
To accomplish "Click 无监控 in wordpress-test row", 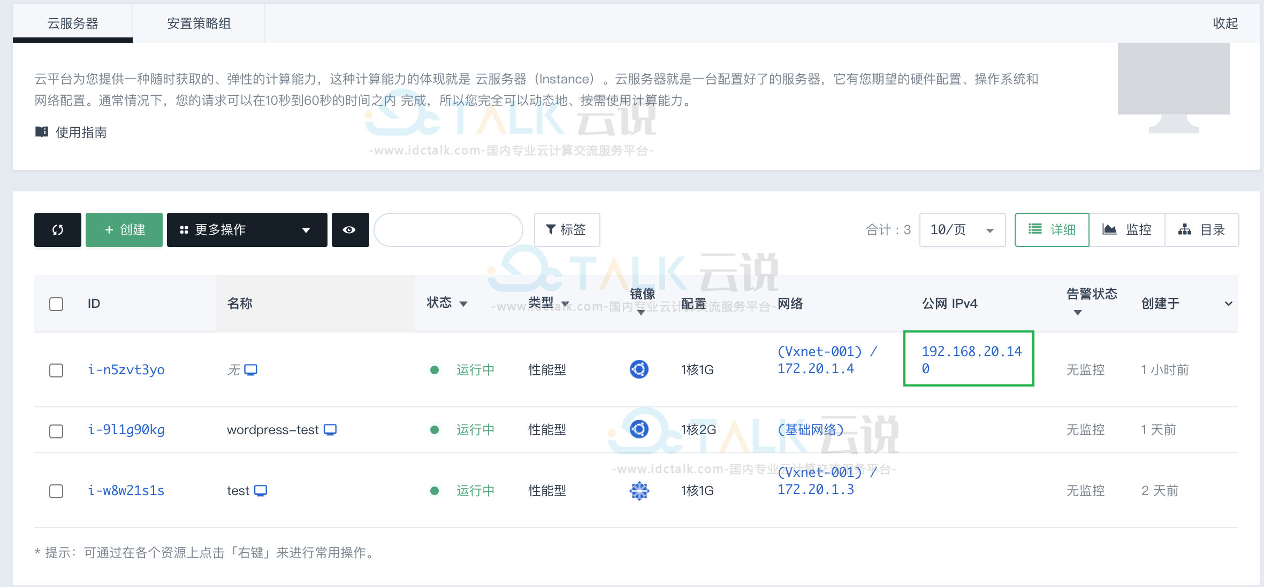I will pos(1085,430).
